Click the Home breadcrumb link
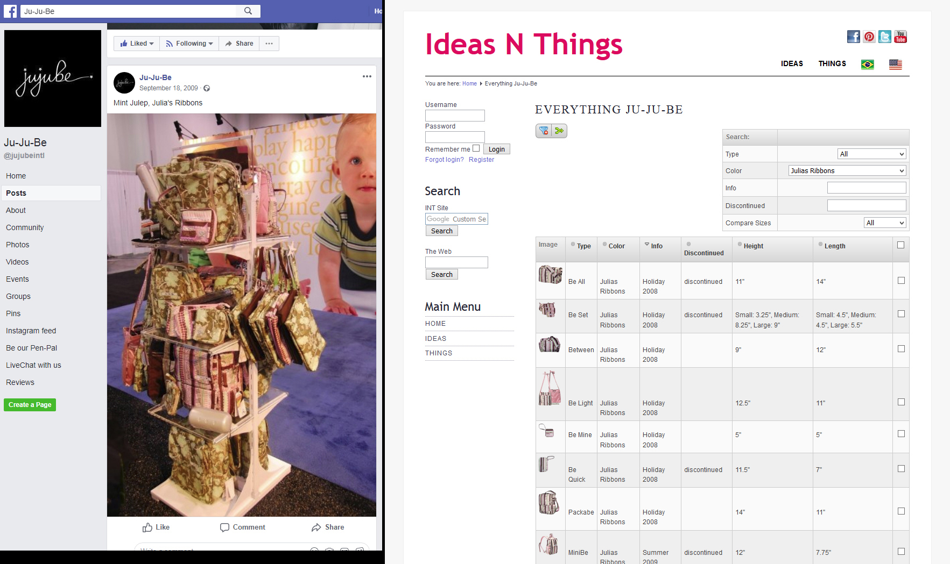 469,83
